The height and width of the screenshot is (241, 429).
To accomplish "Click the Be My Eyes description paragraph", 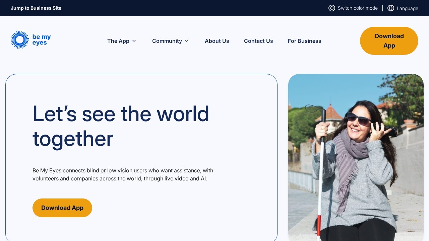I will [x=123, y=174].
